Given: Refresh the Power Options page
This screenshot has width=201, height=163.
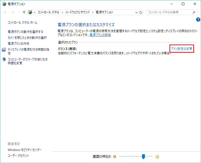Looking at the screenshot, I should click(140, 12).
